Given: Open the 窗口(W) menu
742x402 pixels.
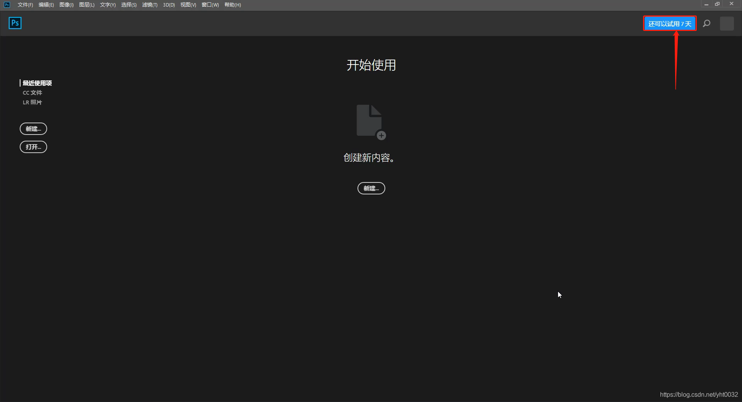Looking at the screenshot, I should click(x=210, y=5).
